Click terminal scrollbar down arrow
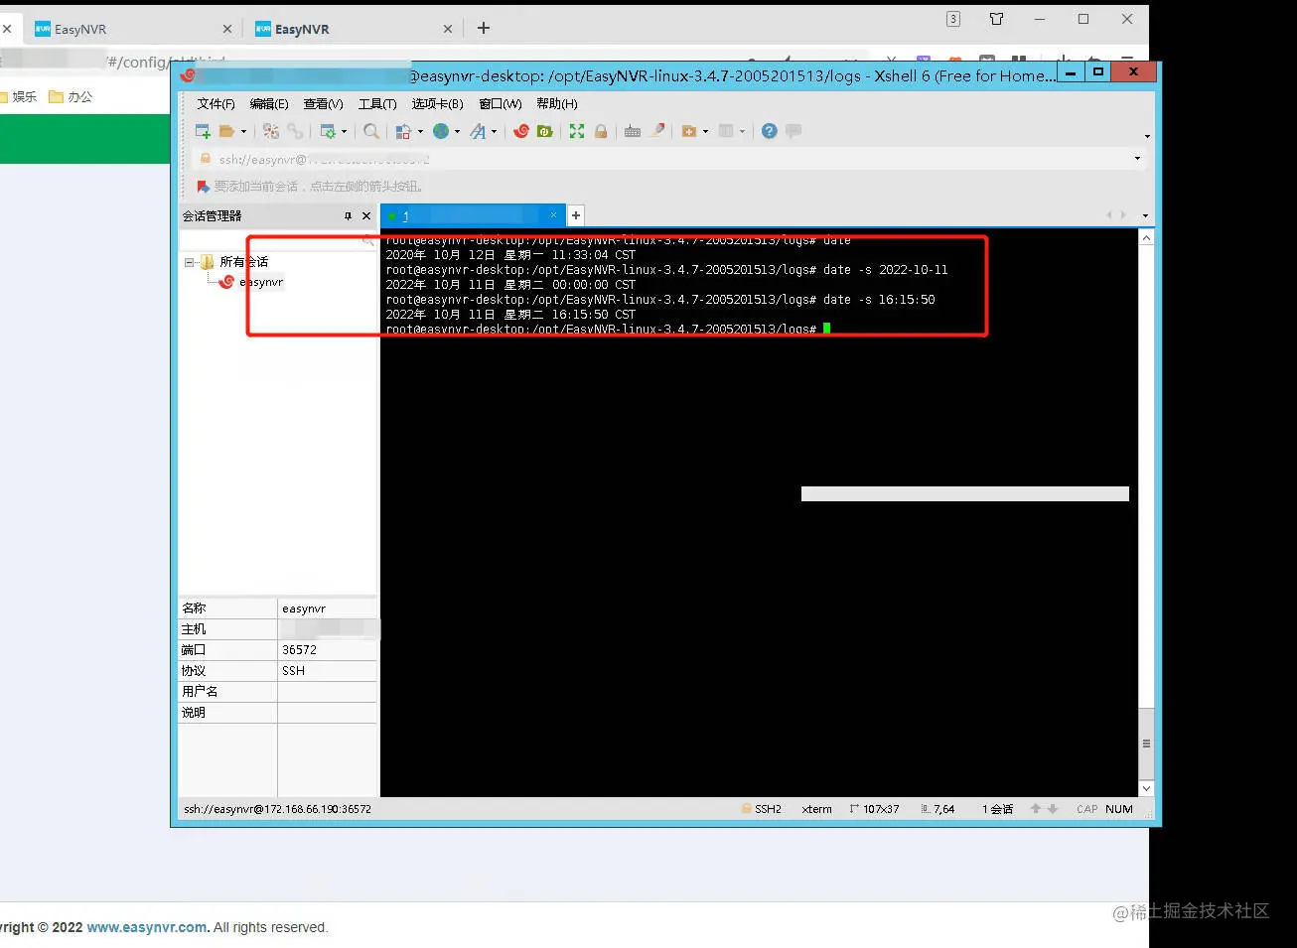 pyautogui.click(x=1146, y=788)
